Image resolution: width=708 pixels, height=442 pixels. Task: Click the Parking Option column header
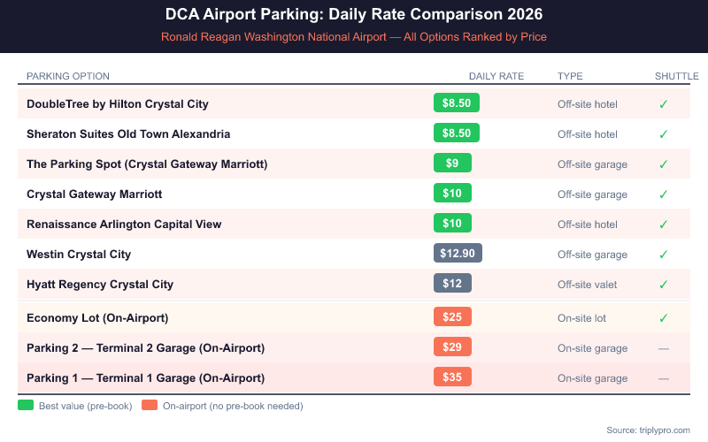point(68,76)
